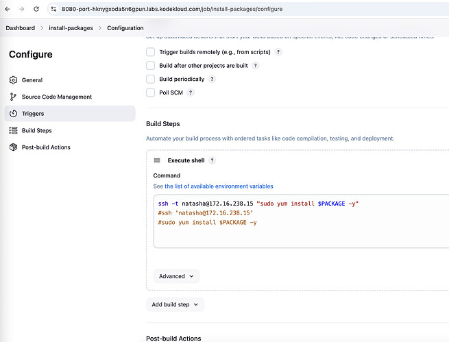Toggle the Build periodically checkbox
449x342 pixels.
(x=151, y=79)
